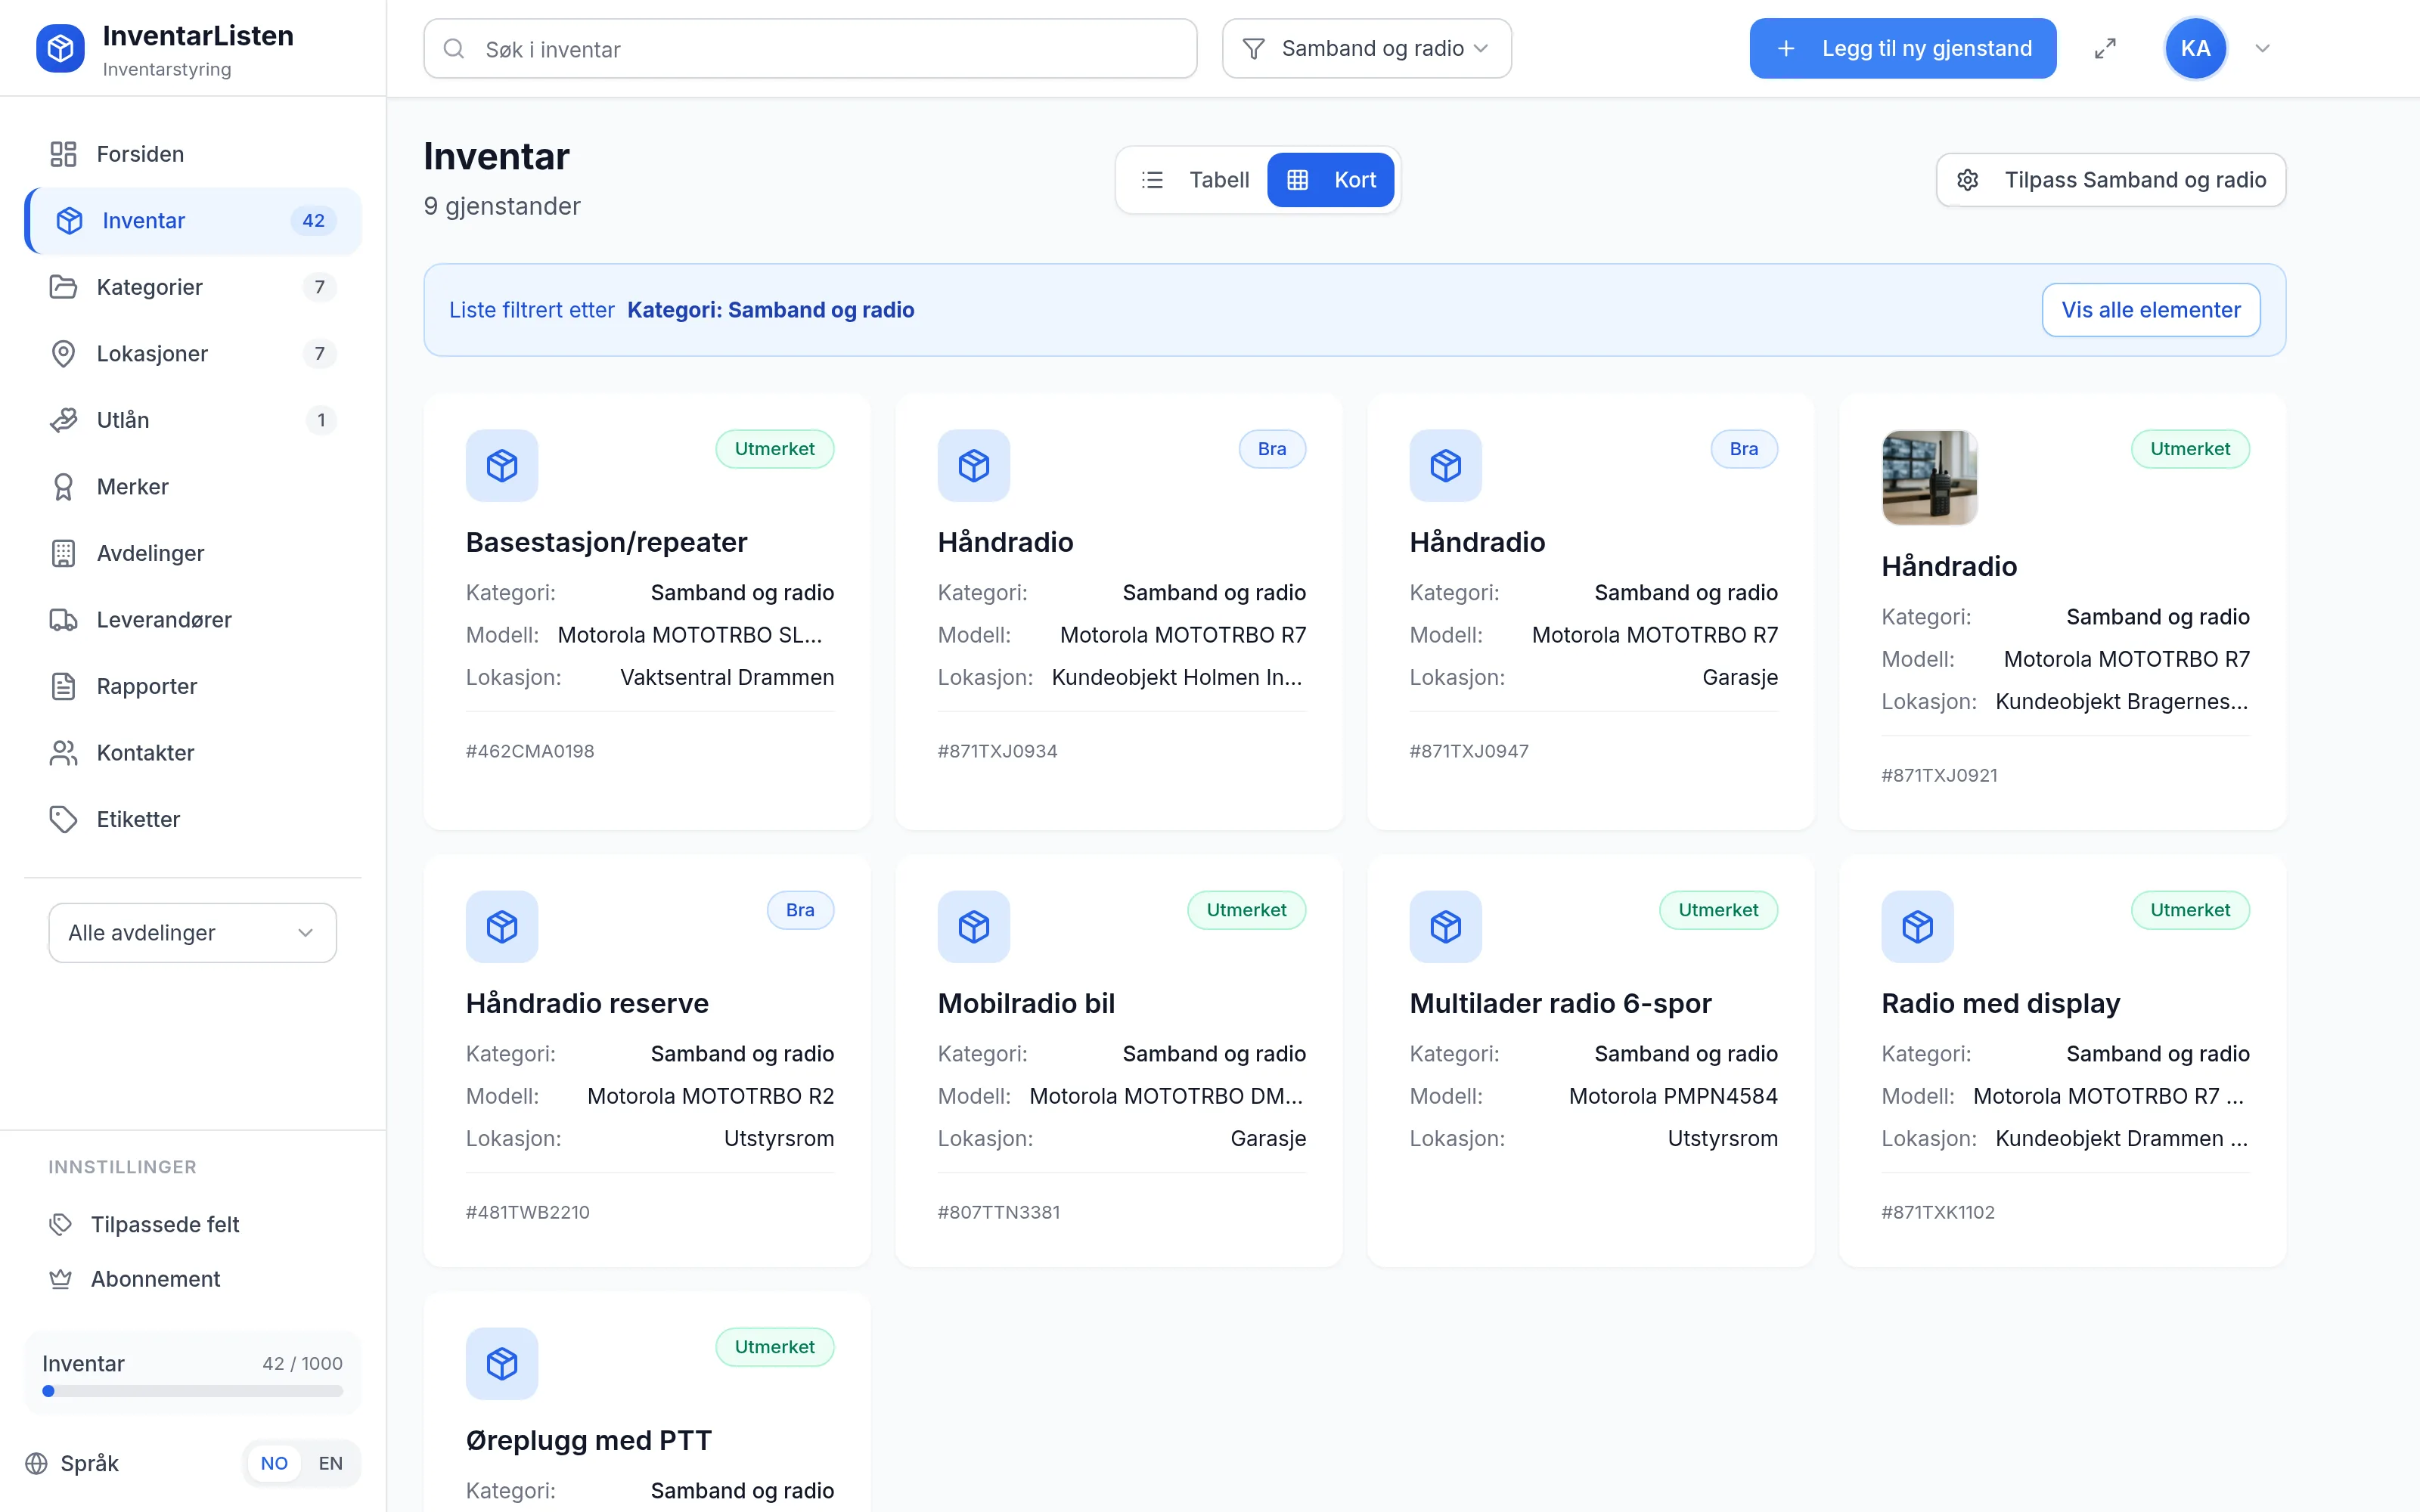
Task: Switch to Tabell view
Action: point(1195,180)
